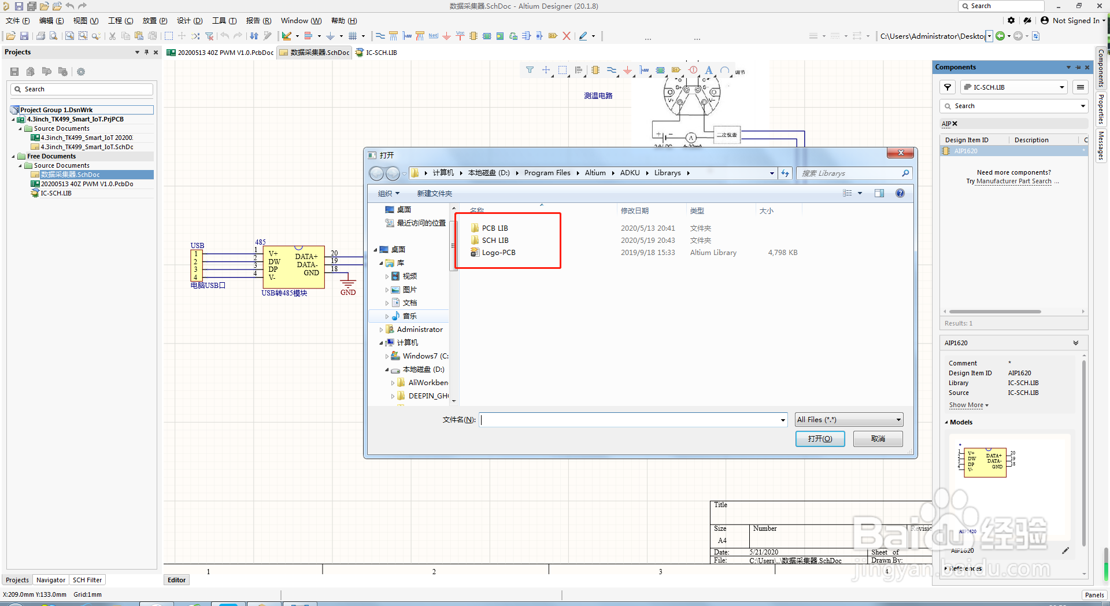
Task: Switch to the 20200513 40Z PWM V1.0.PcbDoc tab
Action: (x=220, y=53)
